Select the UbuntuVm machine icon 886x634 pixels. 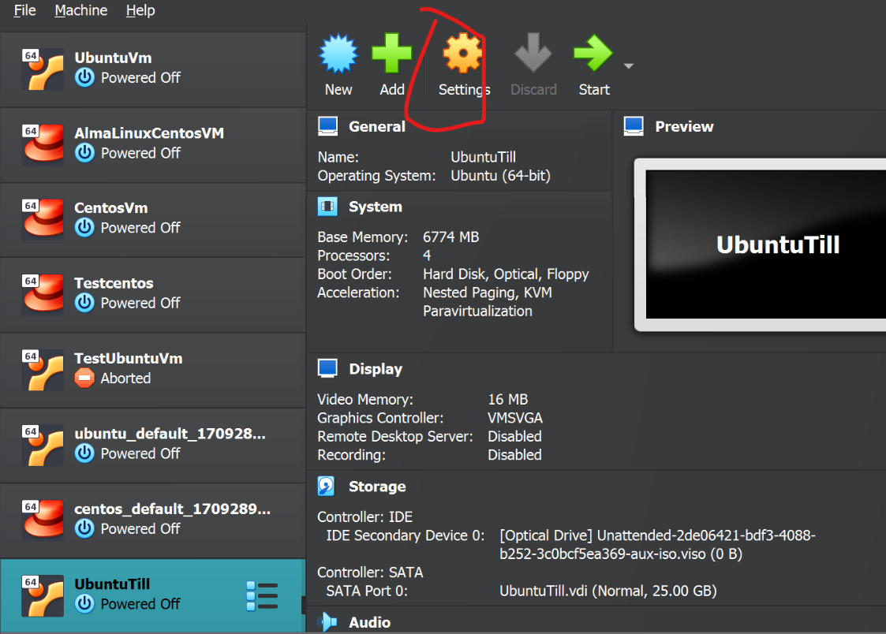click(x=43, y=69)
